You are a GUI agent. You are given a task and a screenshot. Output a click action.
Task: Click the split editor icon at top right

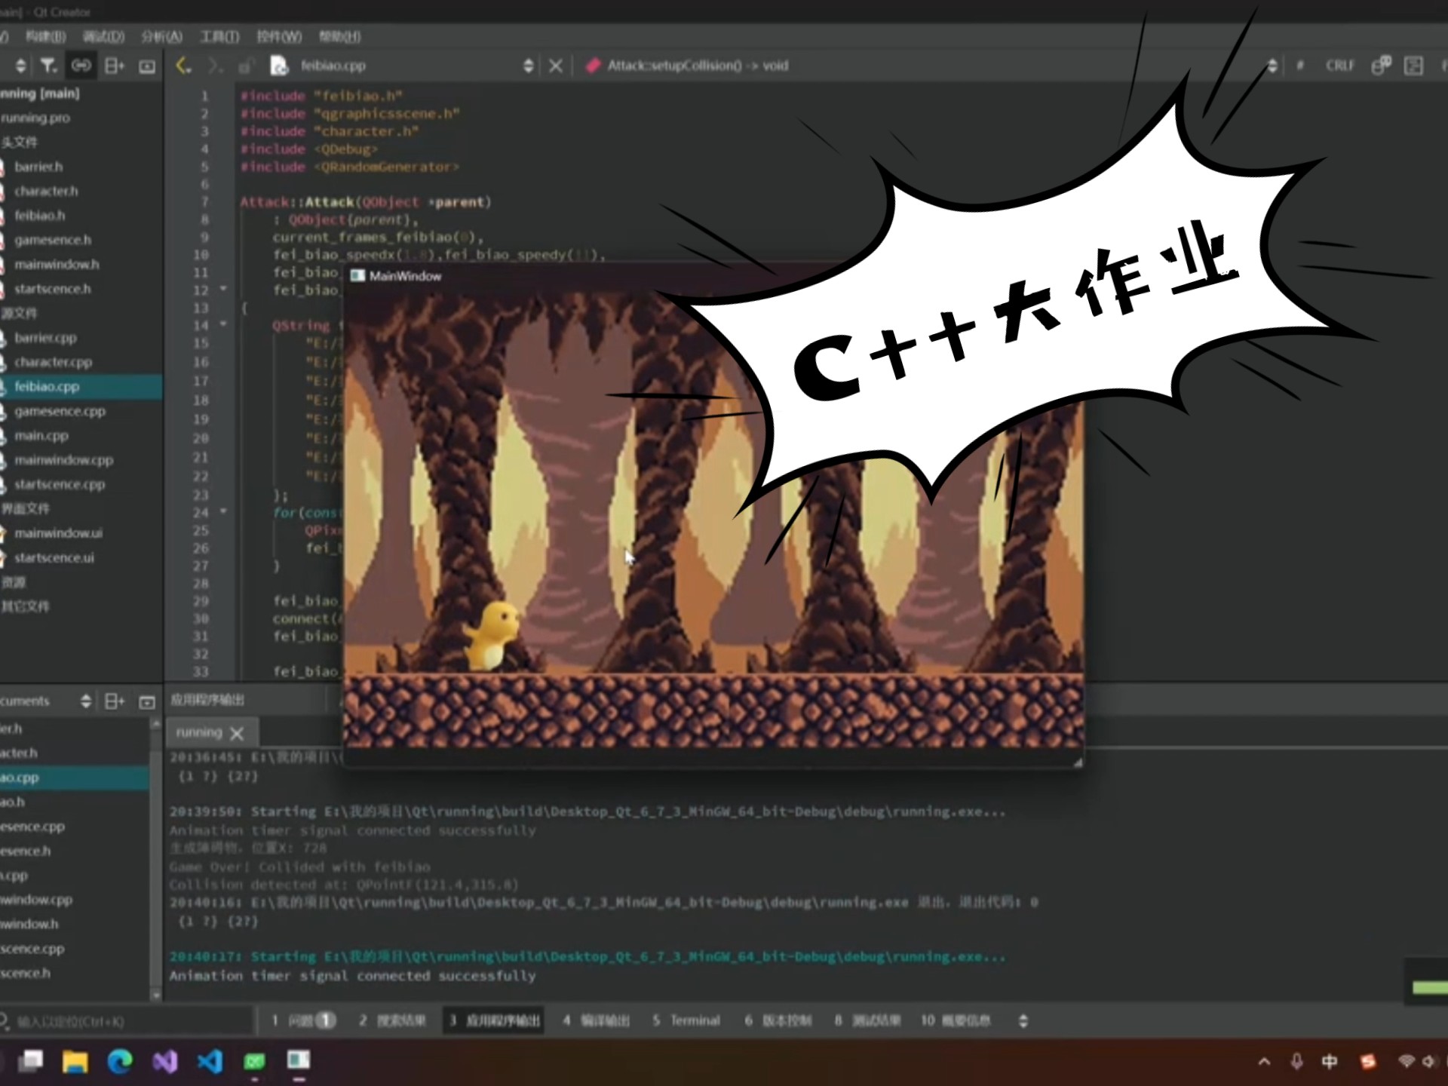1414,66
